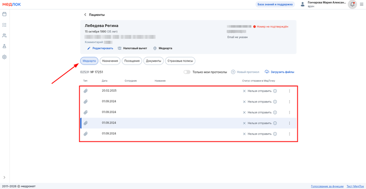Viewport: 366px width, 189px height.
Task: Open the calendar icon in left sidebar
Action: tap(5, 14)
